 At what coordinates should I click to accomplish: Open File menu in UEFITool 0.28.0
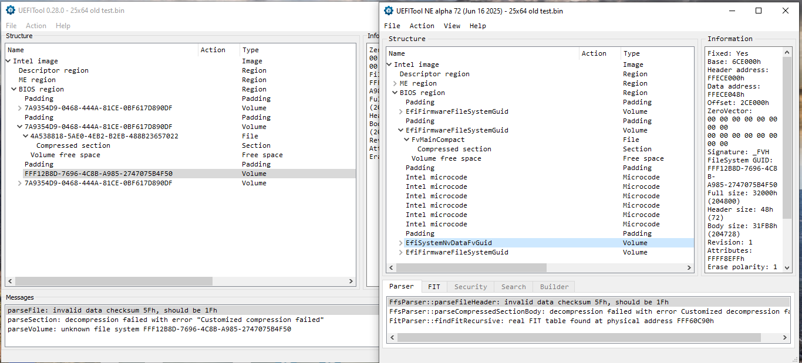click(x=11, y=26)
